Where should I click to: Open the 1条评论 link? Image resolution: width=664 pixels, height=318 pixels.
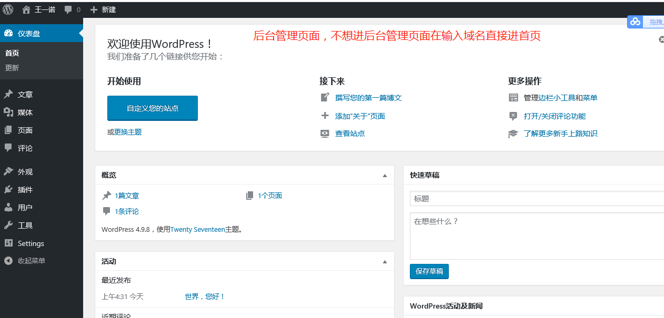127,211
